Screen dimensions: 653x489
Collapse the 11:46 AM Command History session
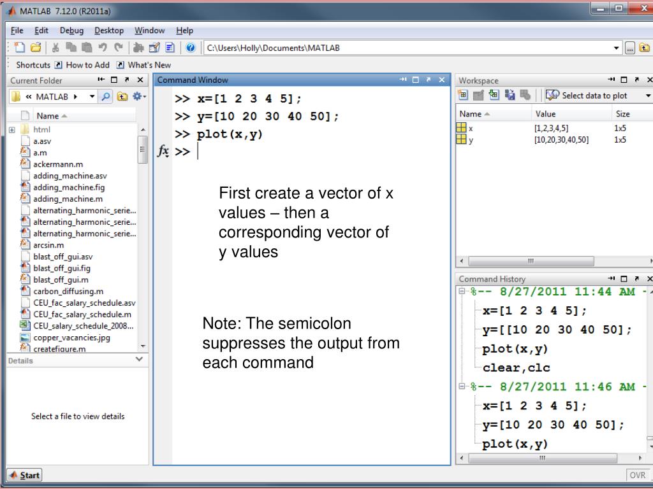[x=462, y=386]
